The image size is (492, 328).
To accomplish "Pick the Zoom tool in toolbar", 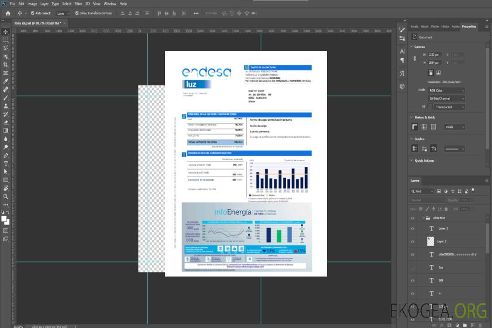I will pyautogui.click(x=6, y=196).
